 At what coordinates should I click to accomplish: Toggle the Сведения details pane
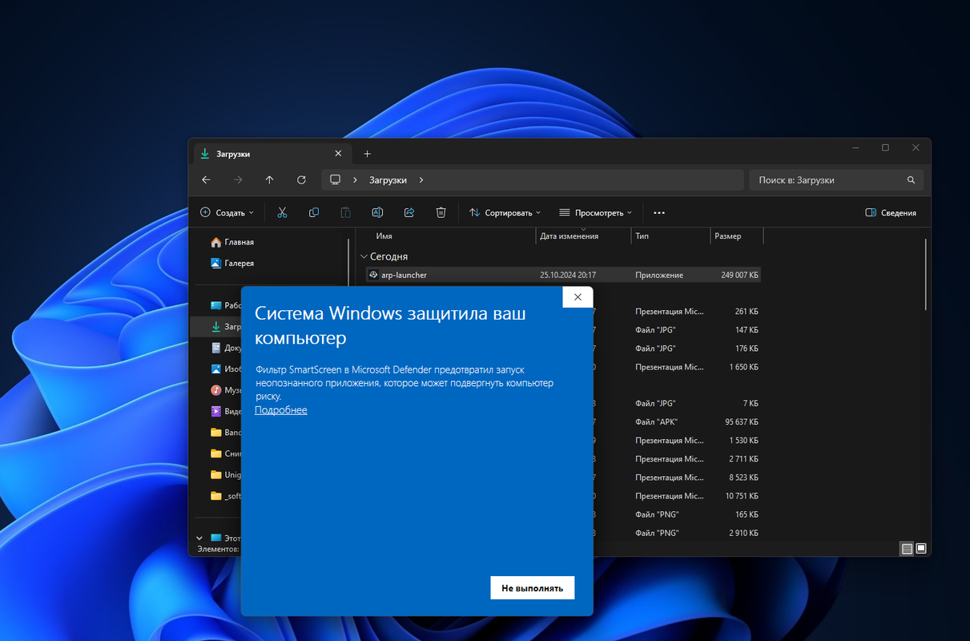point(891,212)
